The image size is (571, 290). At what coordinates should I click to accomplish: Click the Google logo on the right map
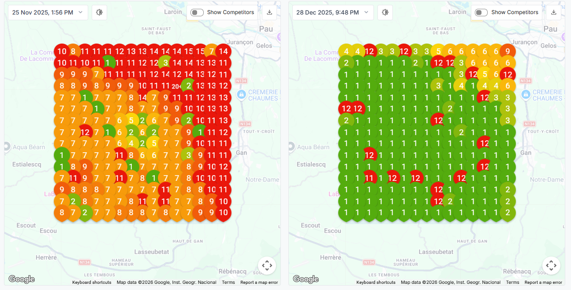pos(305,279)
